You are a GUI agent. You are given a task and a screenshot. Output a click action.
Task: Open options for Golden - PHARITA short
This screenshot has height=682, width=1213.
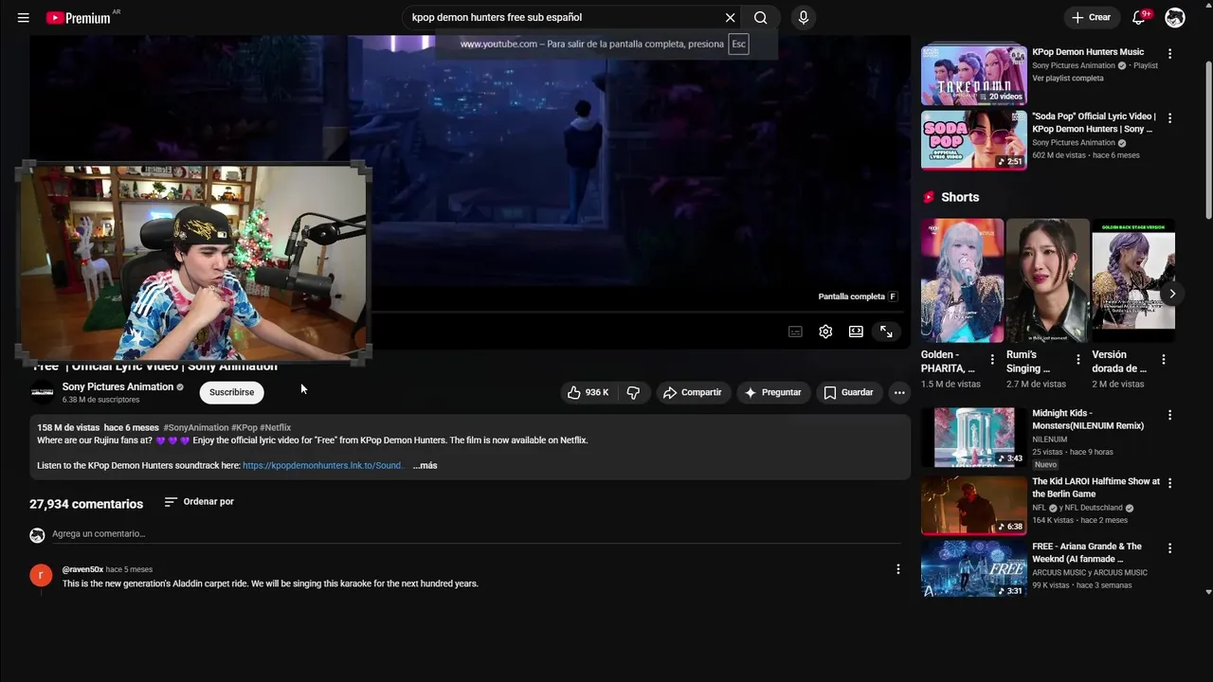992,360
